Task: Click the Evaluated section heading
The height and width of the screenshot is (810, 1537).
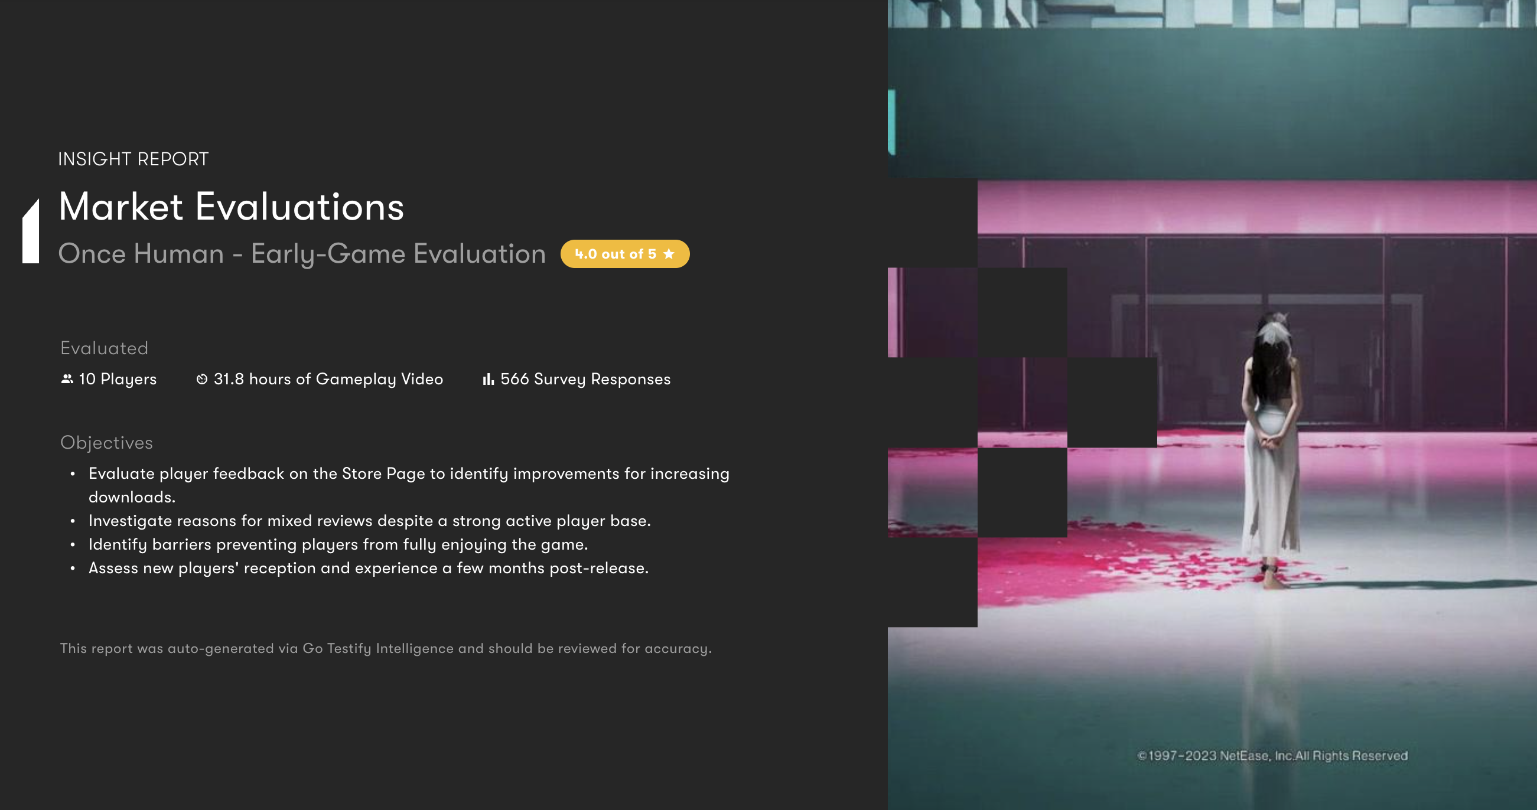Action: point(104,348)
